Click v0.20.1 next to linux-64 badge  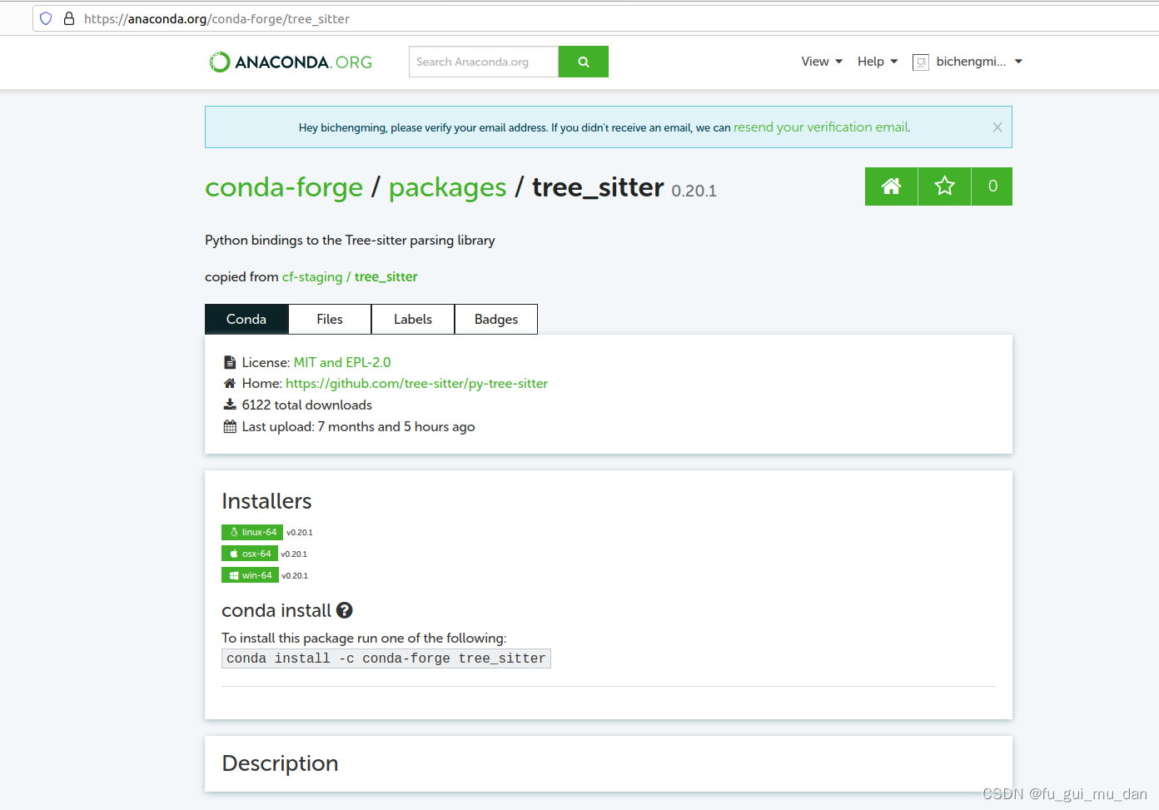click(300, 533)
